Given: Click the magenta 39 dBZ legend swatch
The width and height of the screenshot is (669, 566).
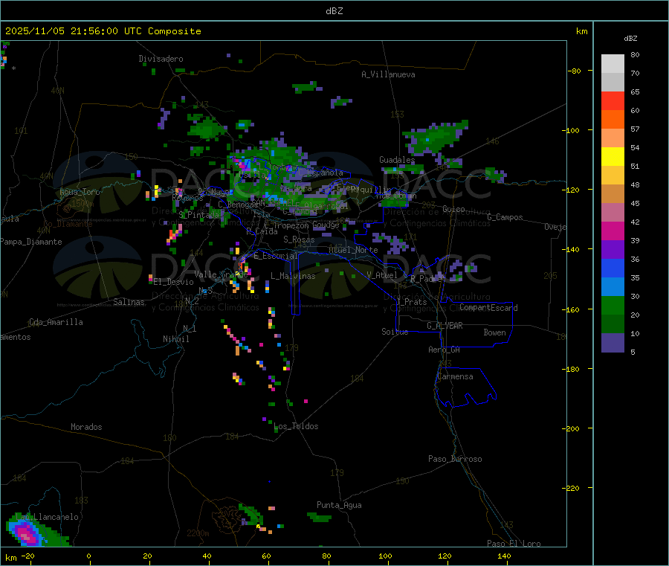Looking at the screenshot, I should point(613,231).
